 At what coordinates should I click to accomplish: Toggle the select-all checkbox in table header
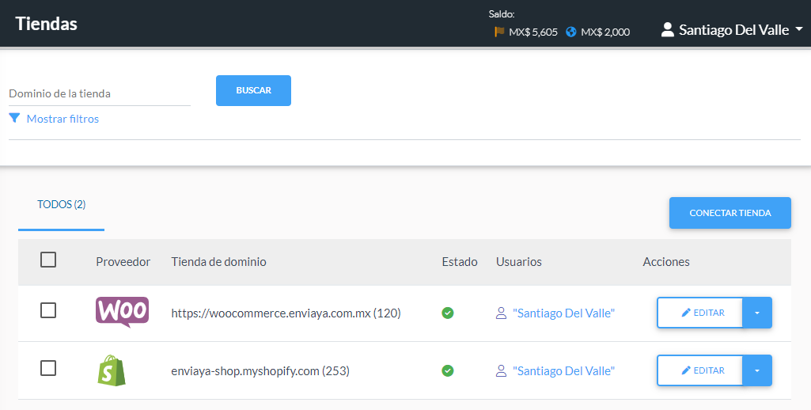coord(48,260)
